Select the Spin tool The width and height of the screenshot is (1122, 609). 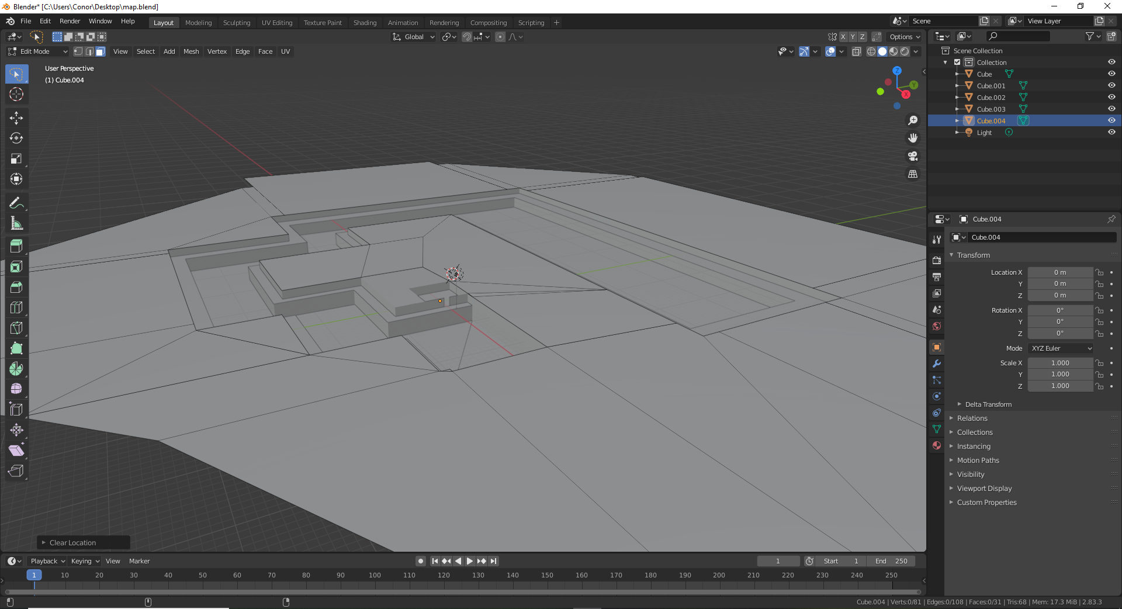16,369
